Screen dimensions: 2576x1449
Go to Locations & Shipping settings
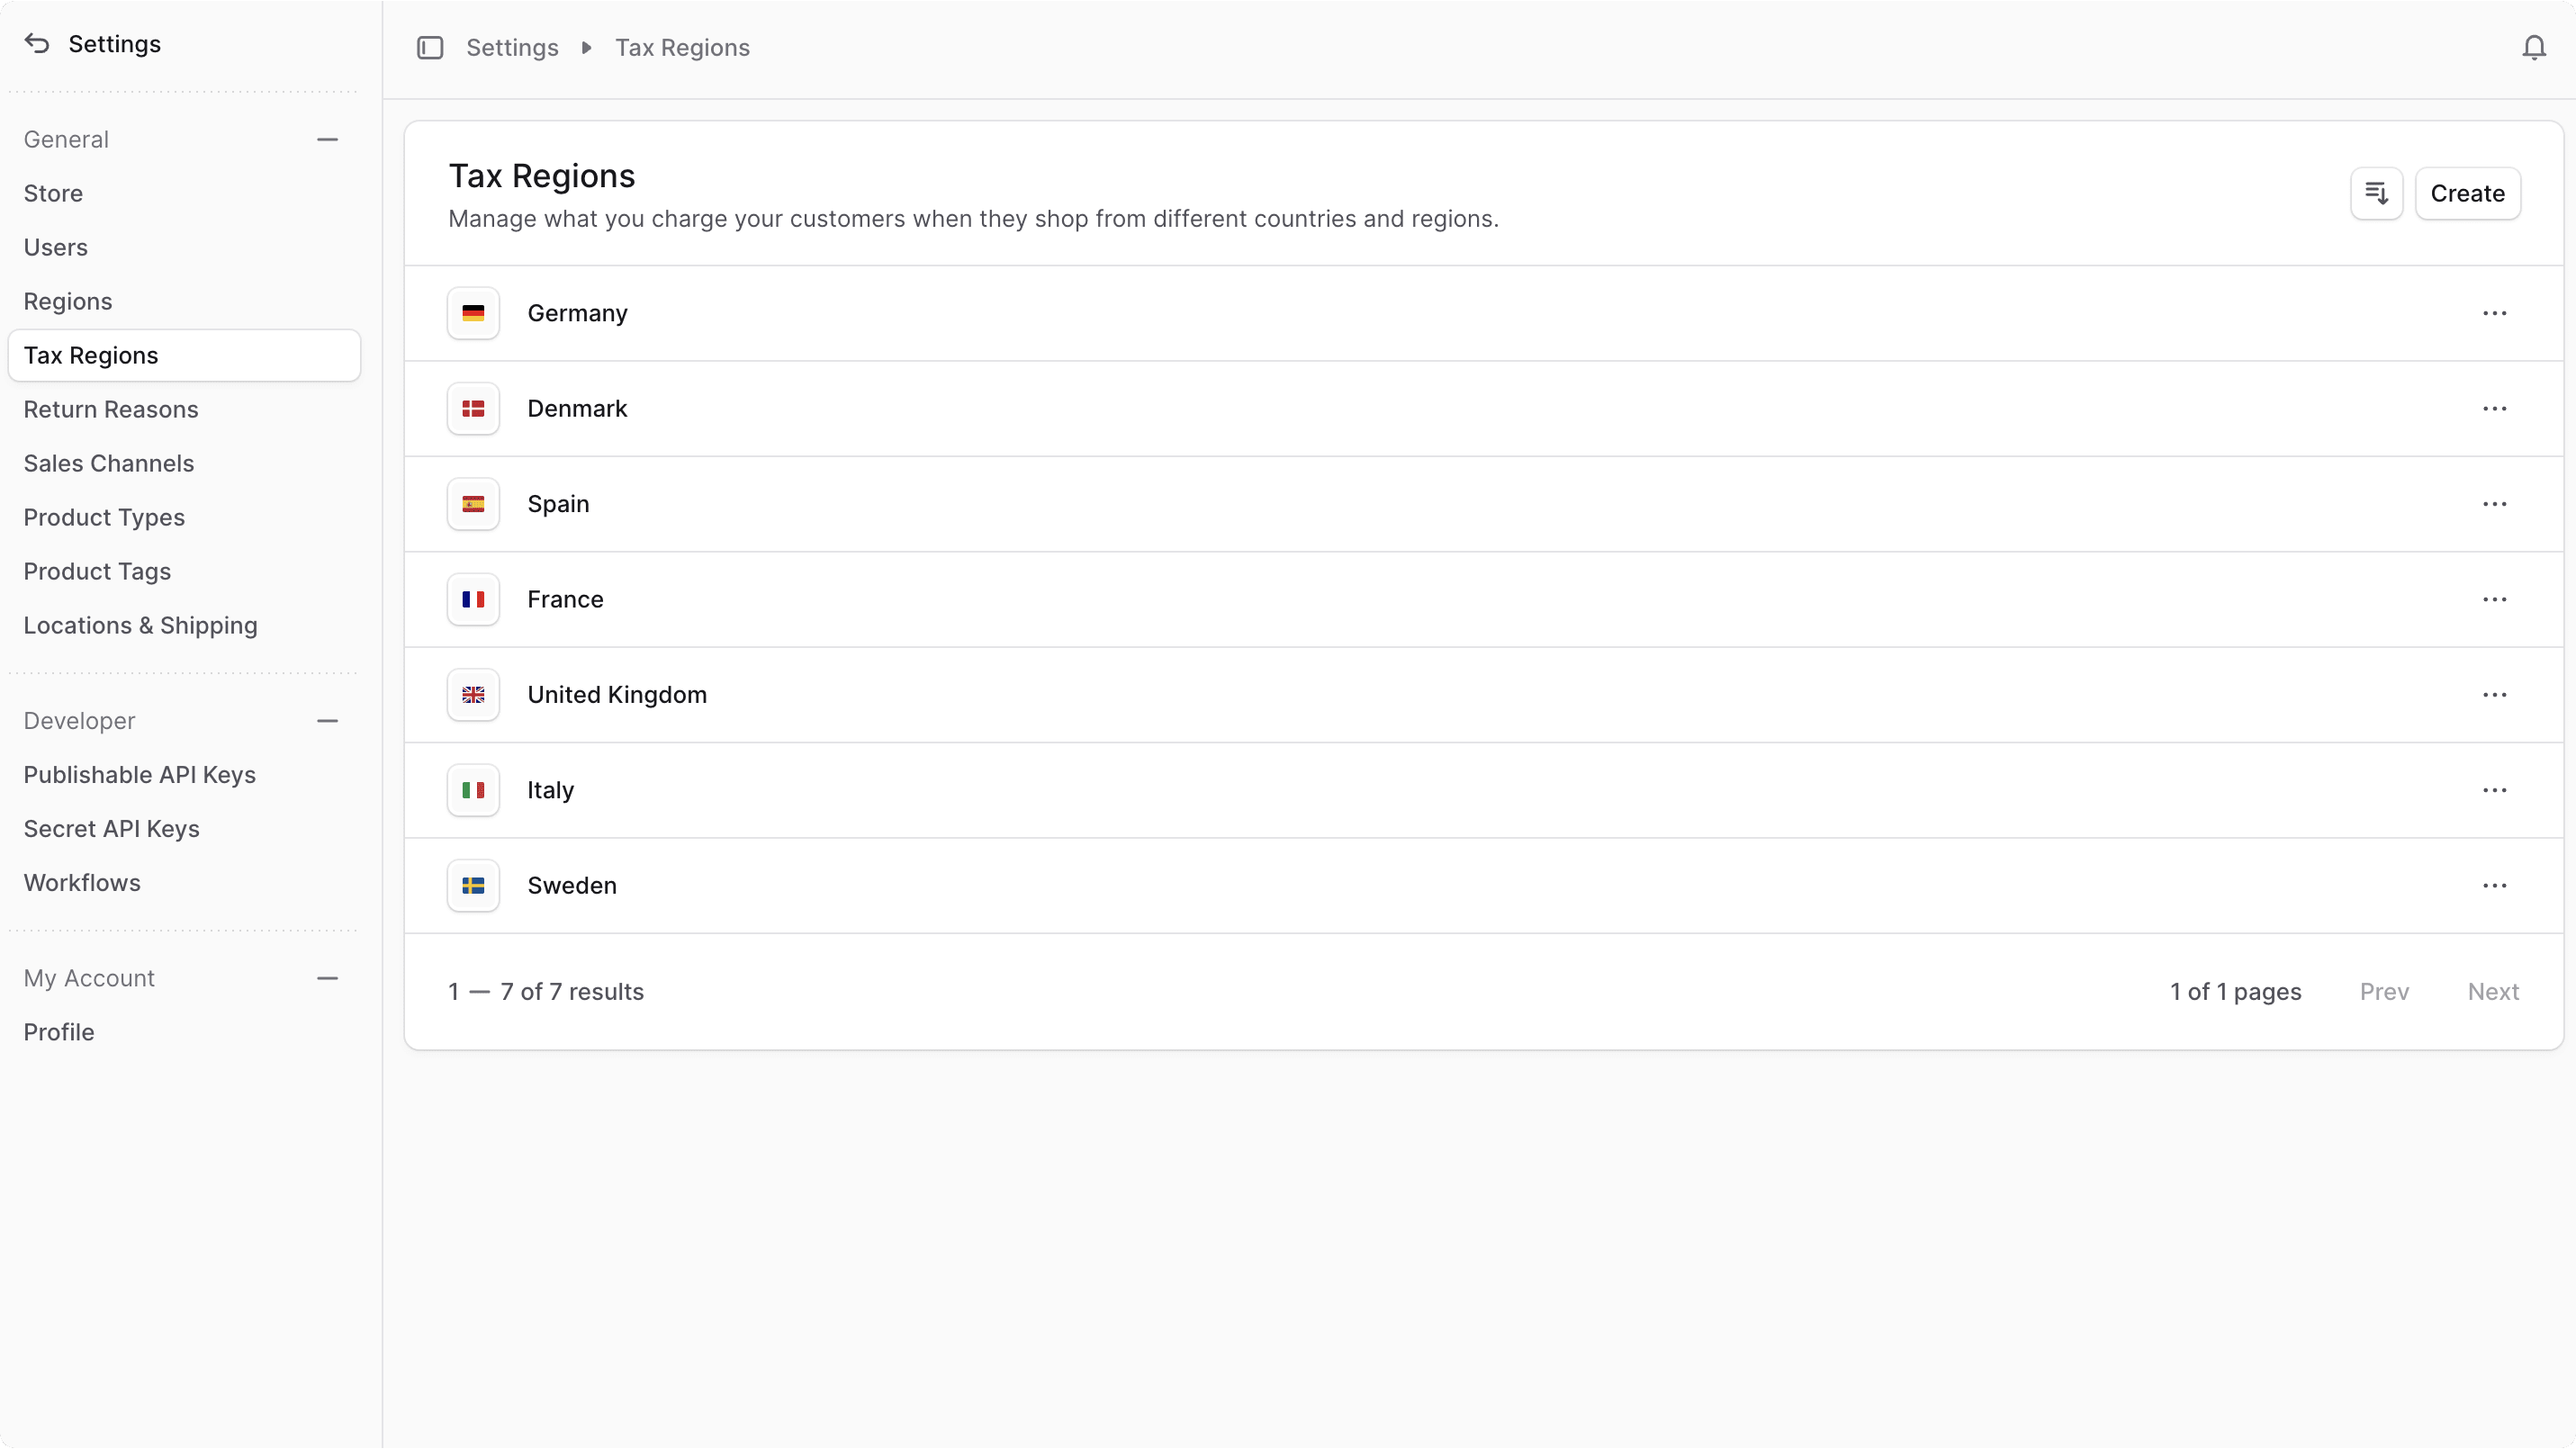pos(141,626)
